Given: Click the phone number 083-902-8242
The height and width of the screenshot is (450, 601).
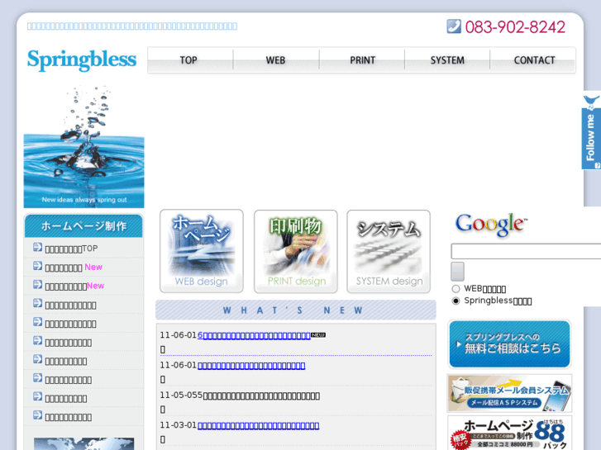Looking at the screenshot, I should point(515,26).
